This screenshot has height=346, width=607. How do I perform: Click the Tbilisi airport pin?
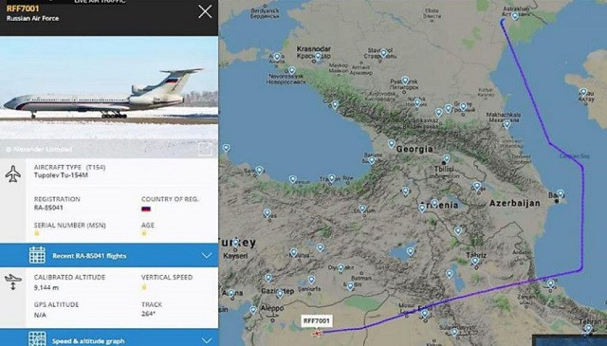coord(447,158)
